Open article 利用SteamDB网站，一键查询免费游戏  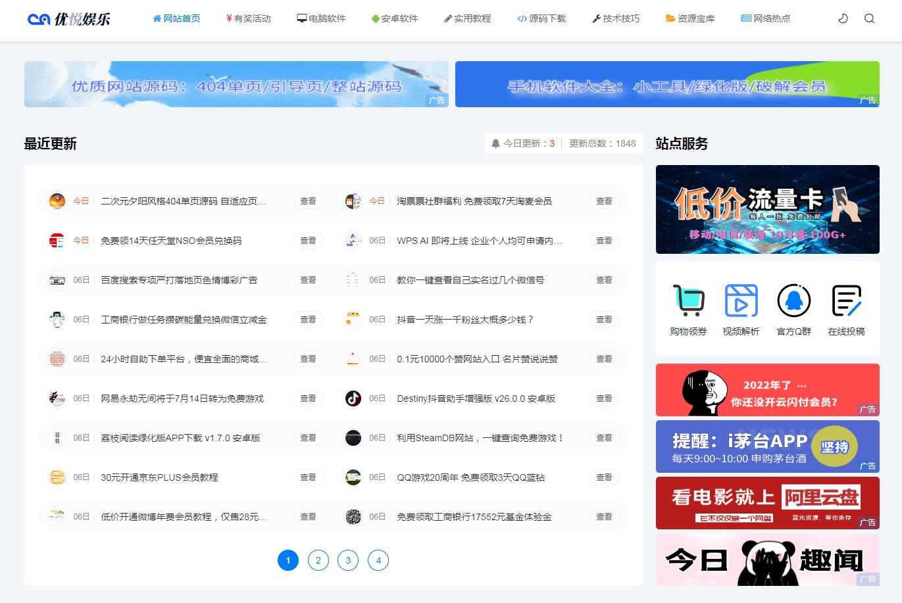click(481, 438)
